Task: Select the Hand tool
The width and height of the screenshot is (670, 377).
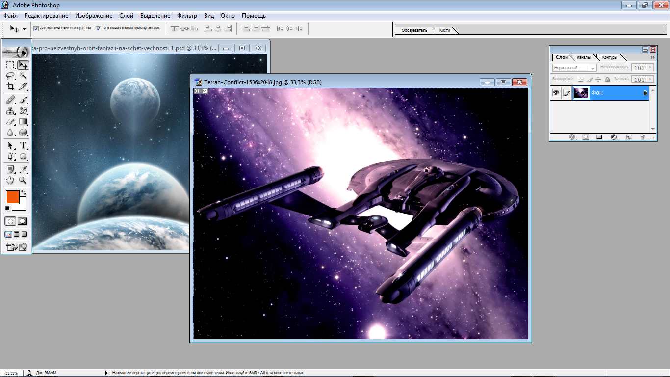Action: [x=10, y=180]
